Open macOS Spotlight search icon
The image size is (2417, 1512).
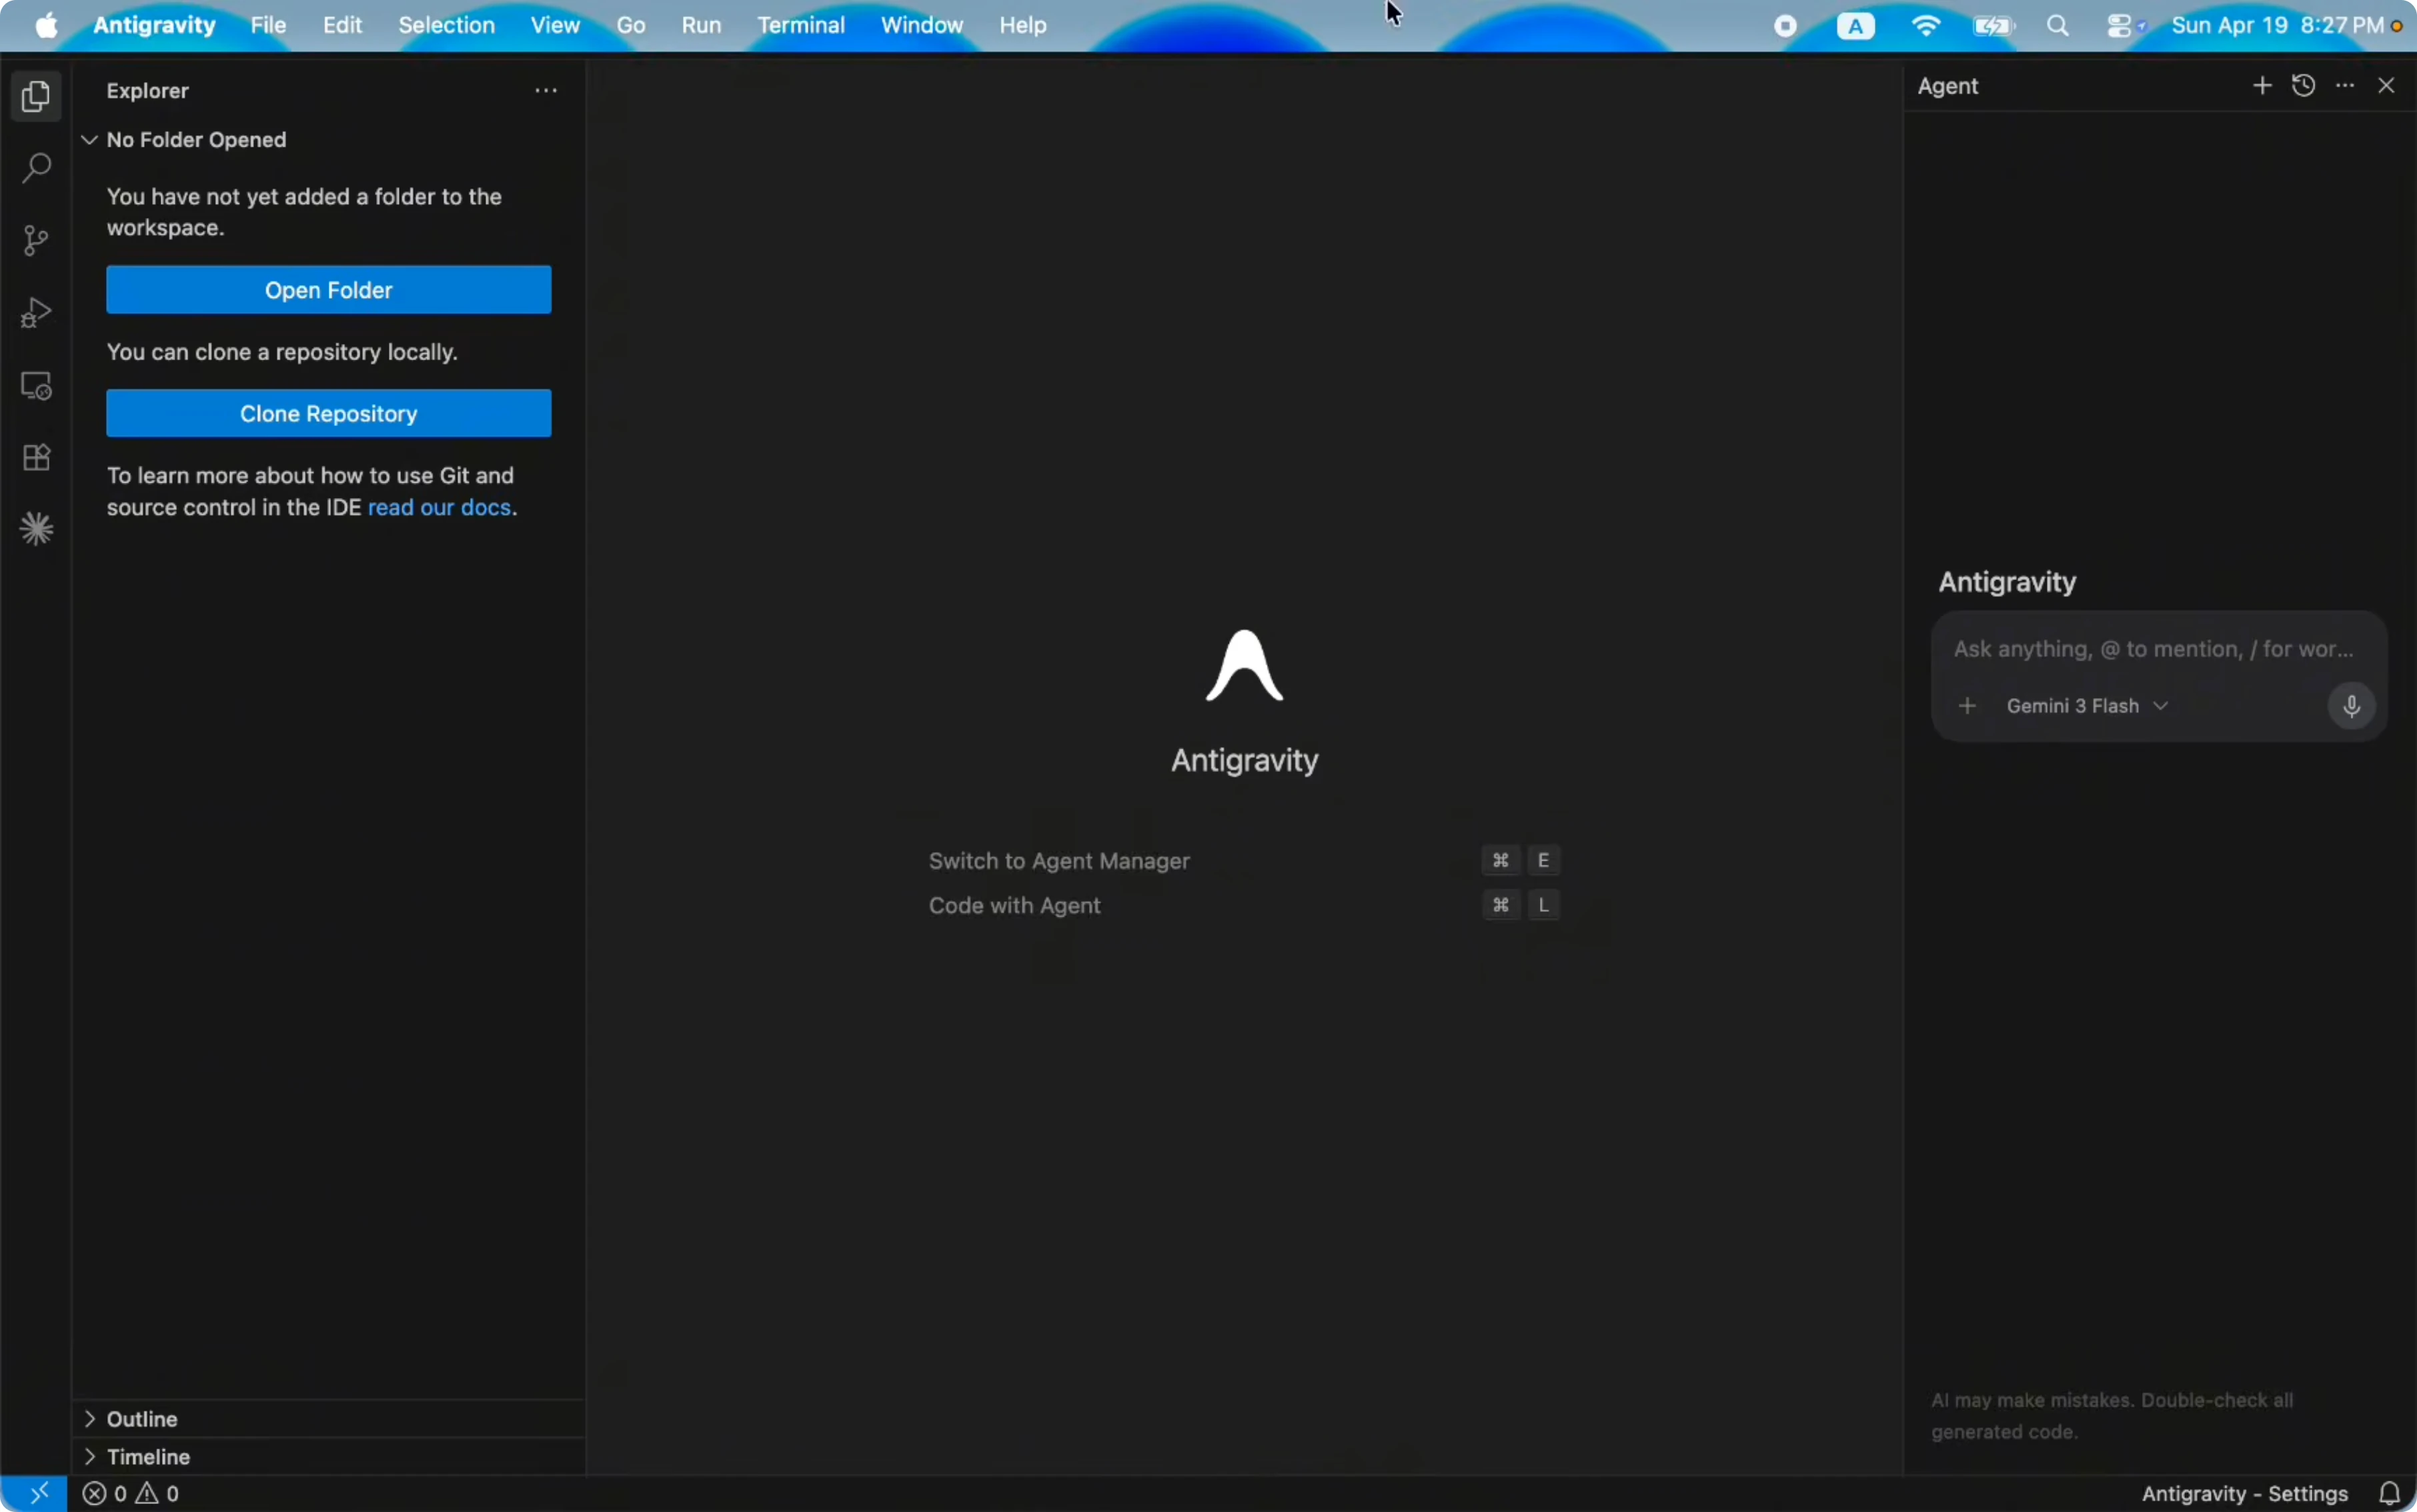pos(2057,26)
